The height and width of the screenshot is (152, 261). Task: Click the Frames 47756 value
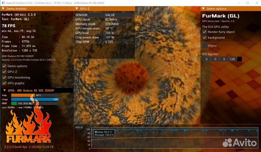tap(25, 42)
